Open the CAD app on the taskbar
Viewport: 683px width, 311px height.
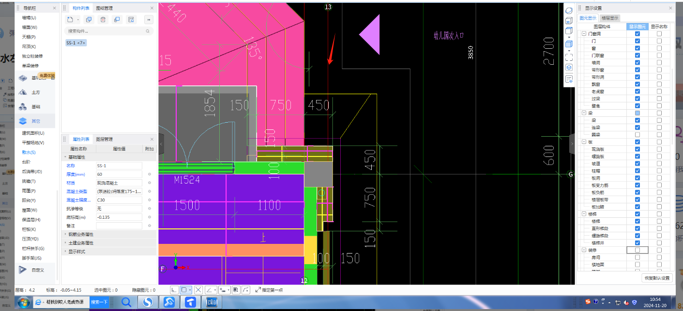tap(212, 302)
